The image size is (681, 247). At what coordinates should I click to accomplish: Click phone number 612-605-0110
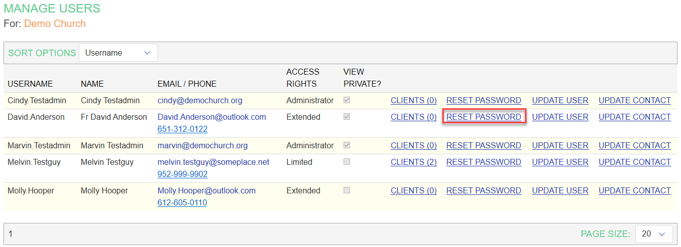(x=182, y=202)
